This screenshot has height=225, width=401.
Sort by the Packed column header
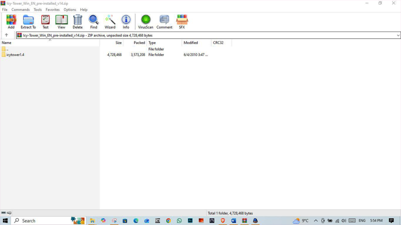tap(135, 43)
